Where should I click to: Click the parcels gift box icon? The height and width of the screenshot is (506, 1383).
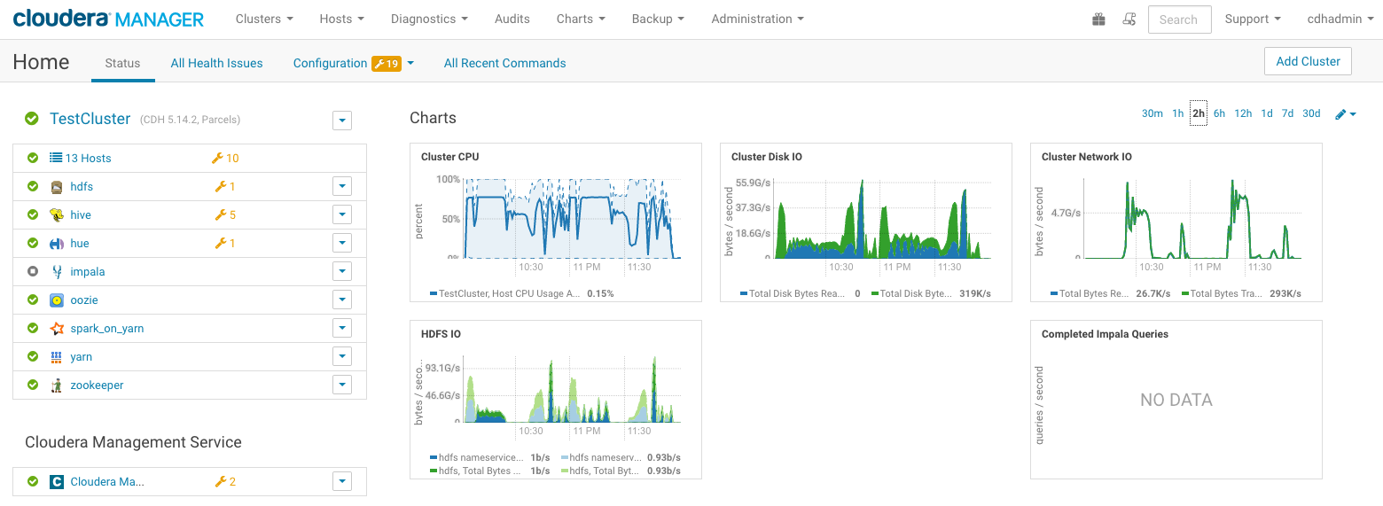[x=1098, y=19]
